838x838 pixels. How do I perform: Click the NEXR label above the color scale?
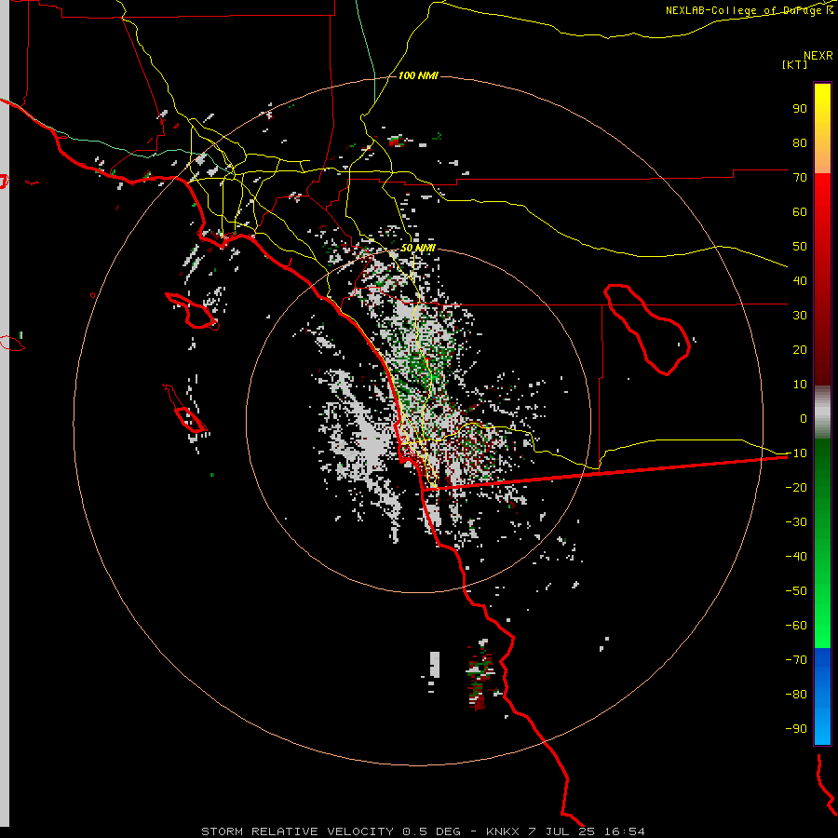click(818, 56)
